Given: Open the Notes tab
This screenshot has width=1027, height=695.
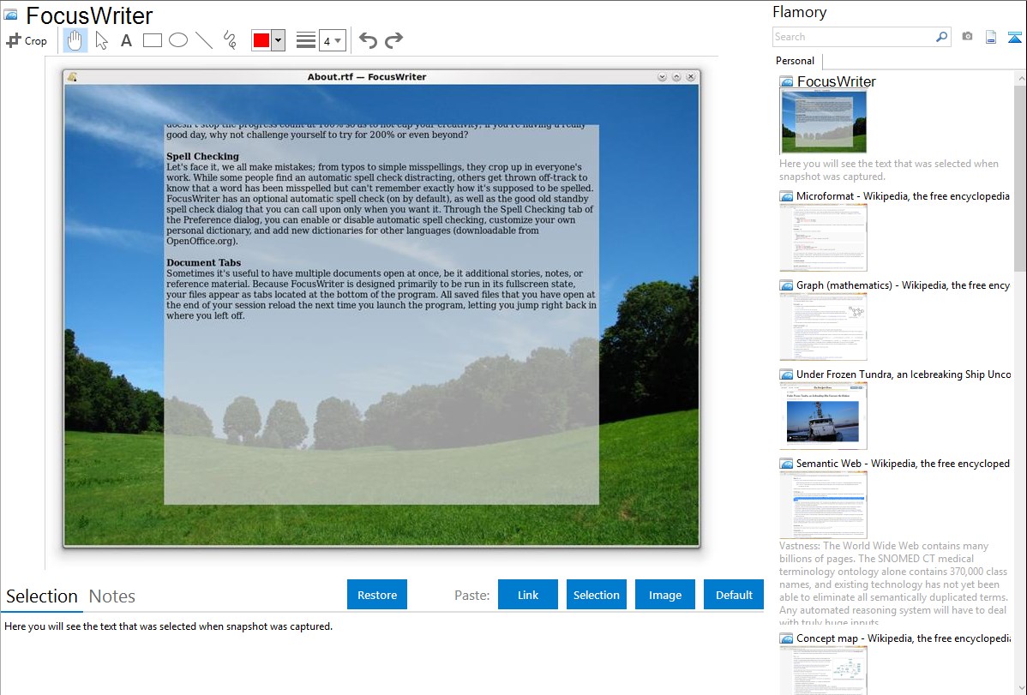Looking at the screenshot, I should [112, 596].
